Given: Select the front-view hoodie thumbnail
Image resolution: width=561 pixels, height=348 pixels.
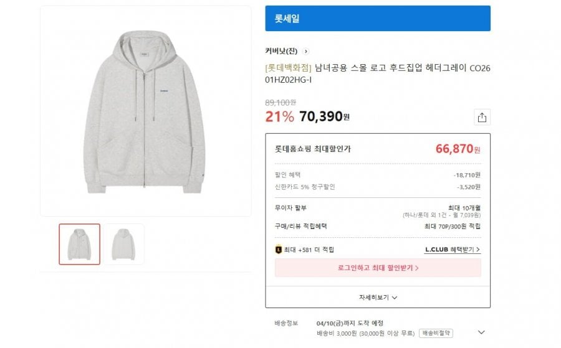Looking at the screenshot, I should [x=79, y=244].
